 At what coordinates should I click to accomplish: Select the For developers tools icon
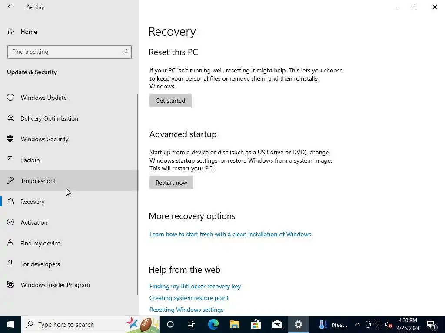click(x=10, y=264)
